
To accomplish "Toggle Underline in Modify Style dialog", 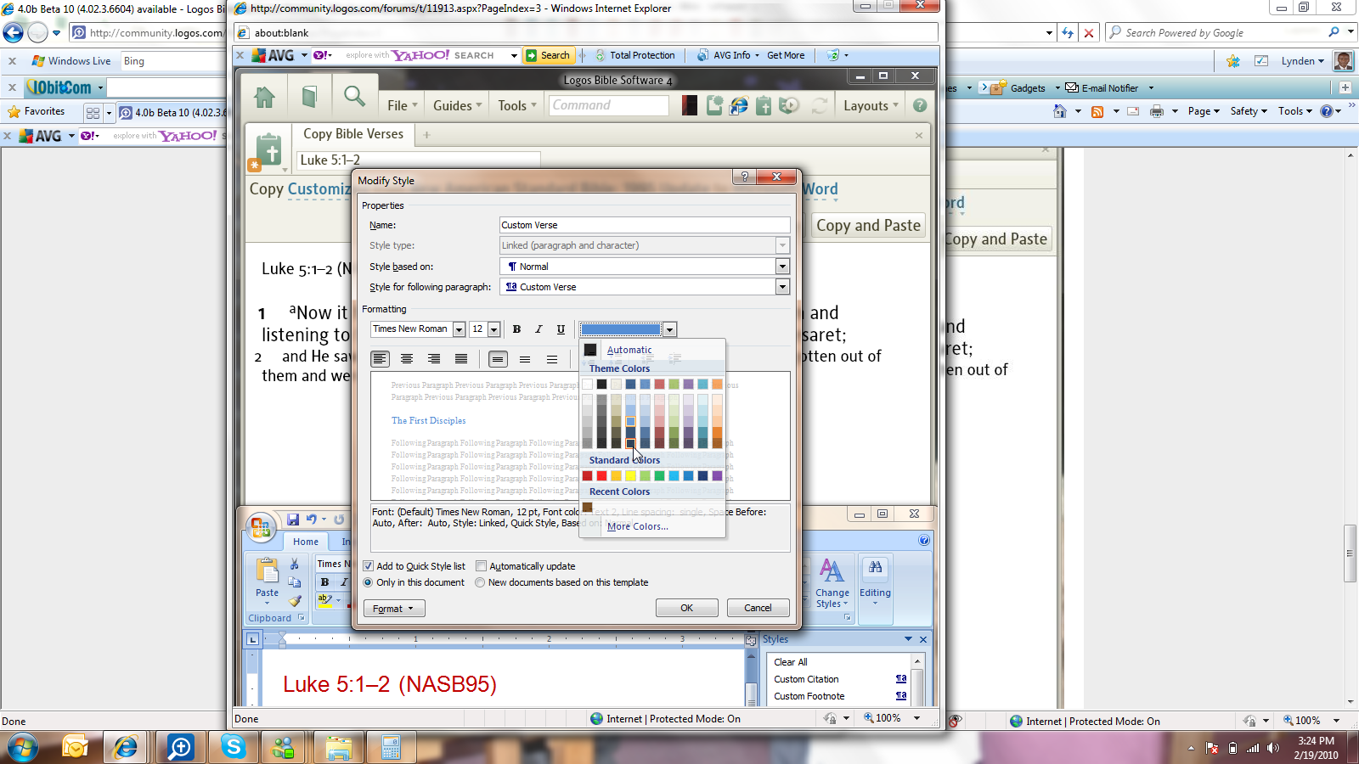I will [561, 329].
